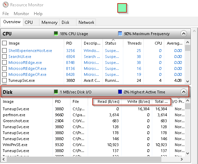Check the MicrosoftEdgeCP.exe PID 8428 checkbox
This screenshot has width=198, height=164.
5,74
